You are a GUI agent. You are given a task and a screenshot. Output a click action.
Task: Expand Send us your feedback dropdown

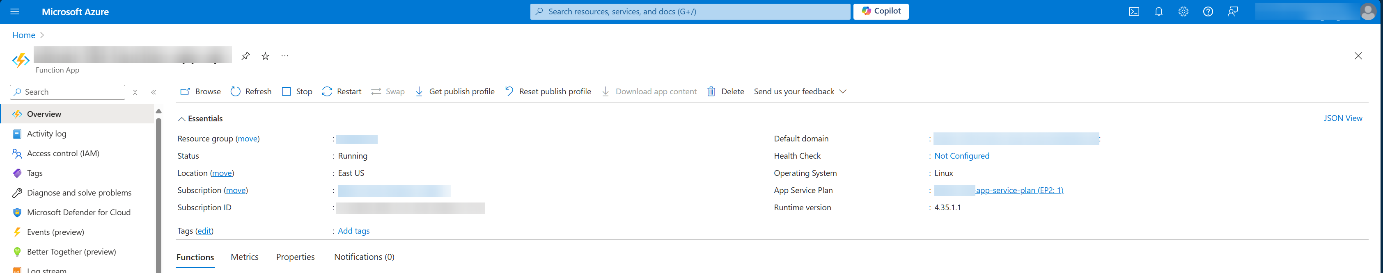(x=800, y=92)
